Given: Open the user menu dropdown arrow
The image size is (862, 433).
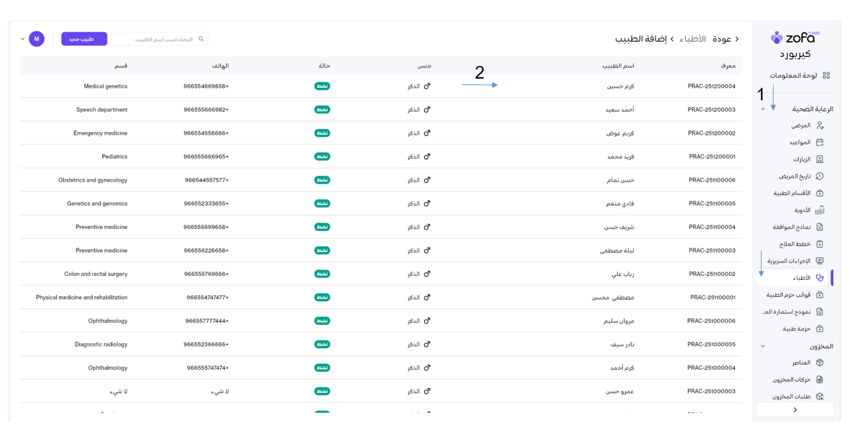Looking at the screenshot, I should [22, 39].
